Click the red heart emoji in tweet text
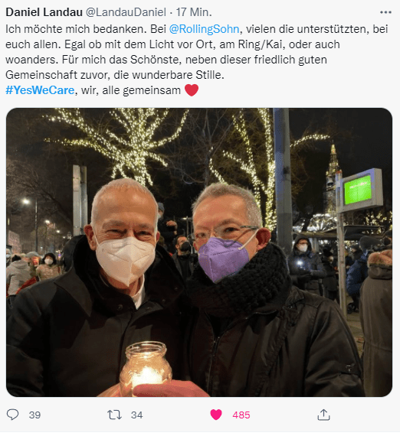This screenshot has width=400, height=436. (x=192, y=90)
